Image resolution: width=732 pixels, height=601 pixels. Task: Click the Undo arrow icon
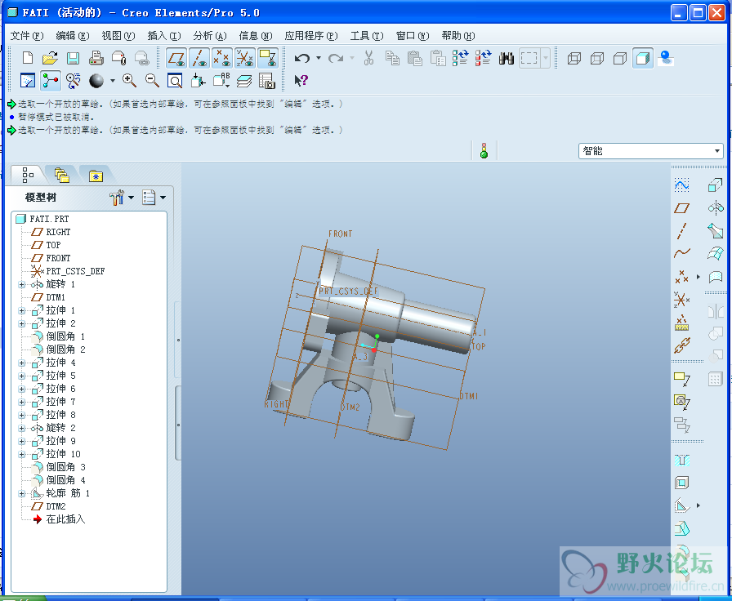tap(302, 58)
